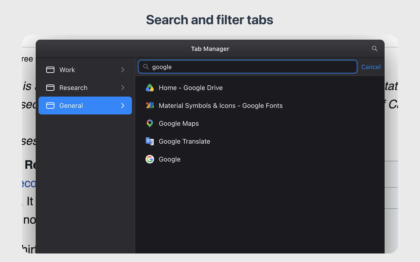The image size is (420, 262).
Task: Click the 'Tab Manager' window title
Action: 210,49
